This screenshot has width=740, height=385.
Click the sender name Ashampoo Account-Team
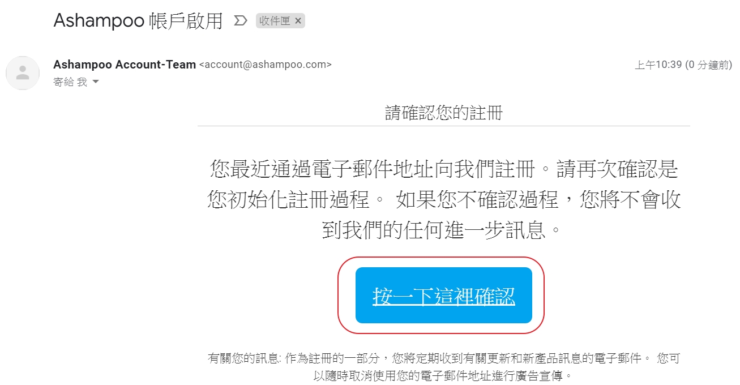pos(125,65)
